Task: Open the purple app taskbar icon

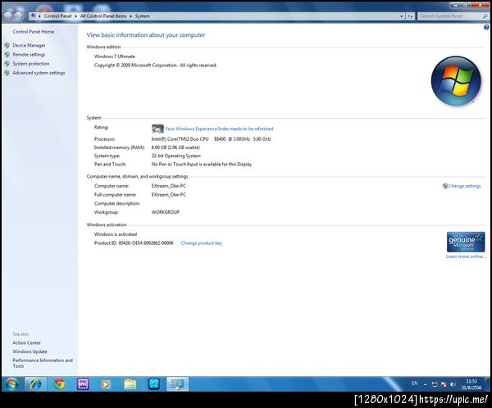Action: click(x=83, y=384)
